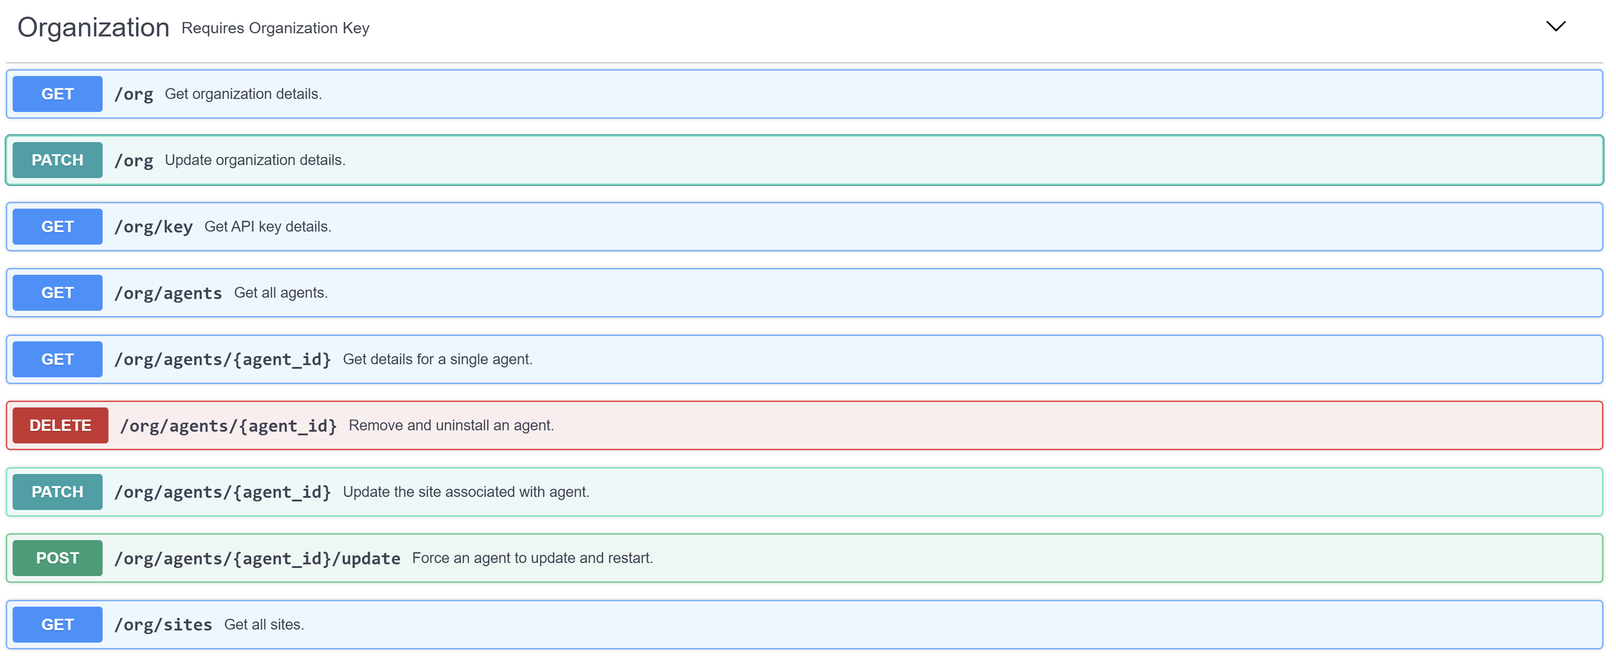Click the PATCH badge on /org endpoint

coord(56,159)
